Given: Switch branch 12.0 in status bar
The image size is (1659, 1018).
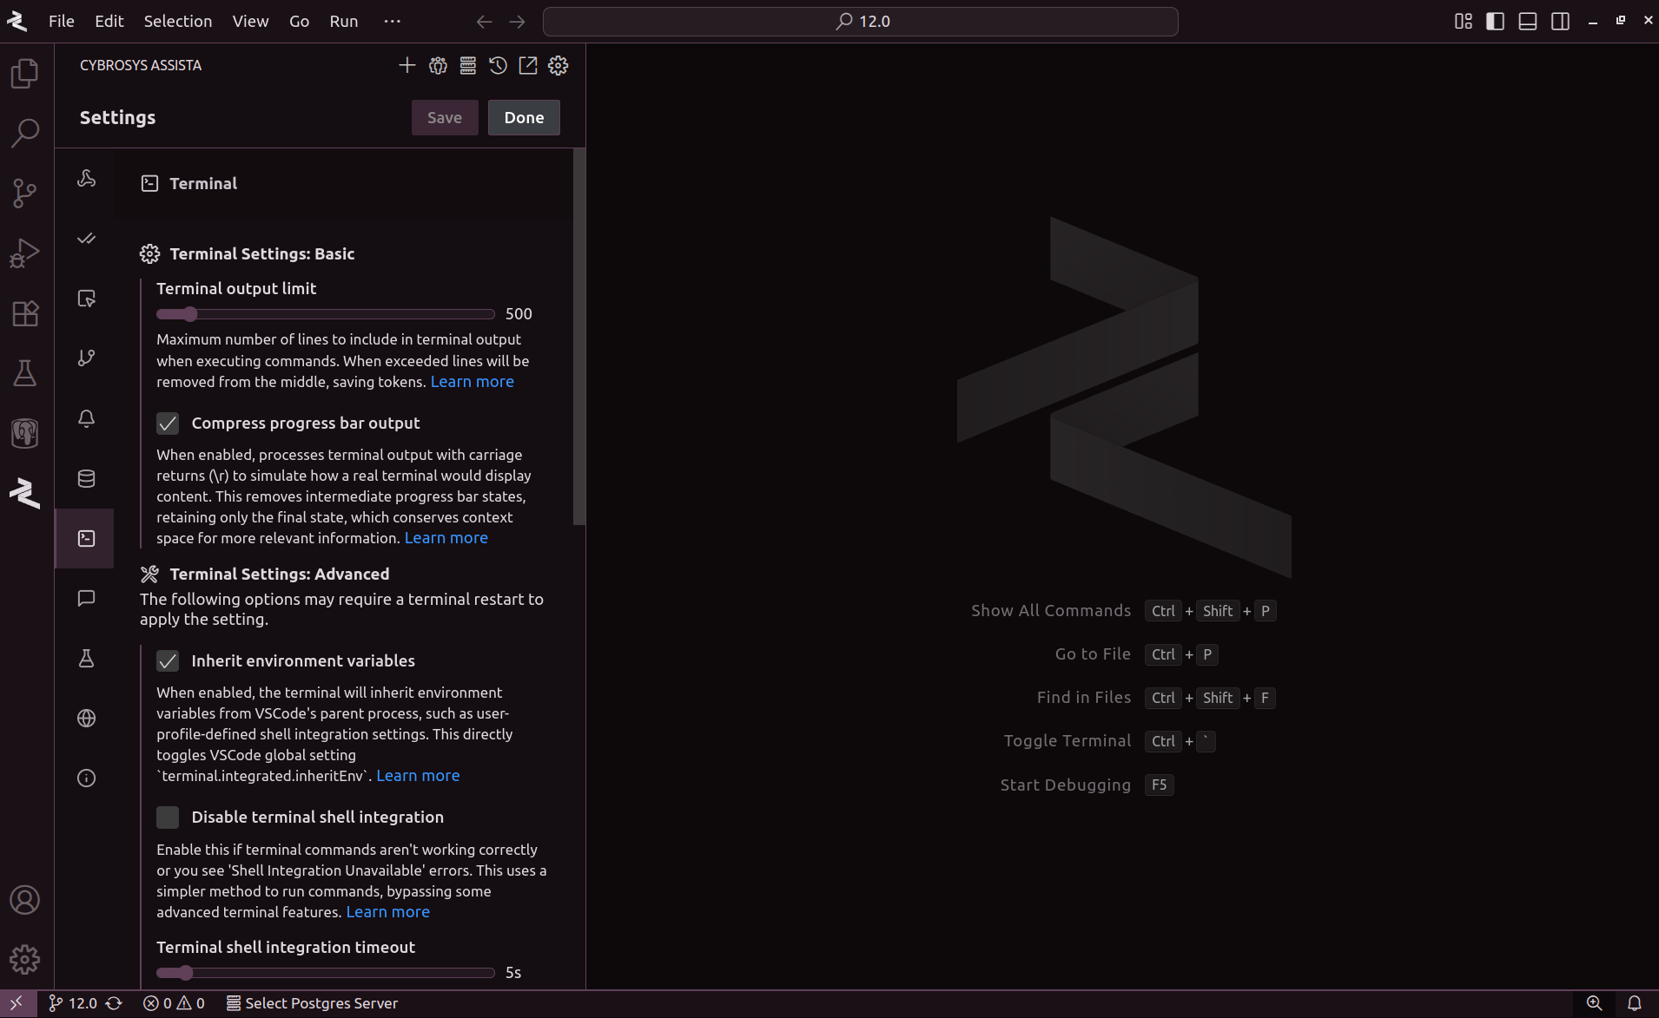Looking at the screenshot, I should (x=73, y=1003).
